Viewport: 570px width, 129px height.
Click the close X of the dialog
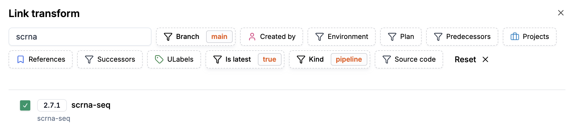coord(561,13)
